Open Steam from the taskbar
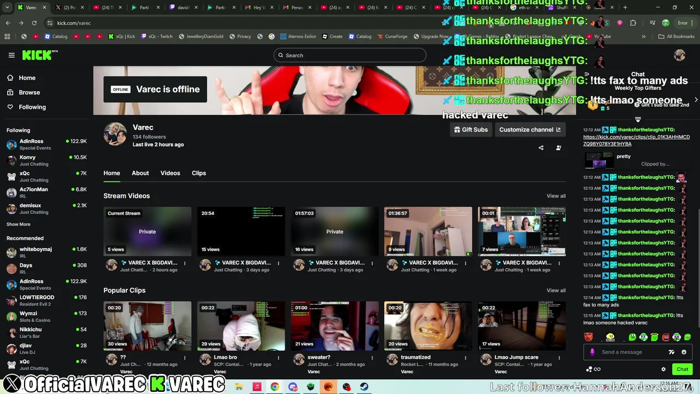This screenshot has width=700, height=394. pyautogui.click(x=364, y=387)
